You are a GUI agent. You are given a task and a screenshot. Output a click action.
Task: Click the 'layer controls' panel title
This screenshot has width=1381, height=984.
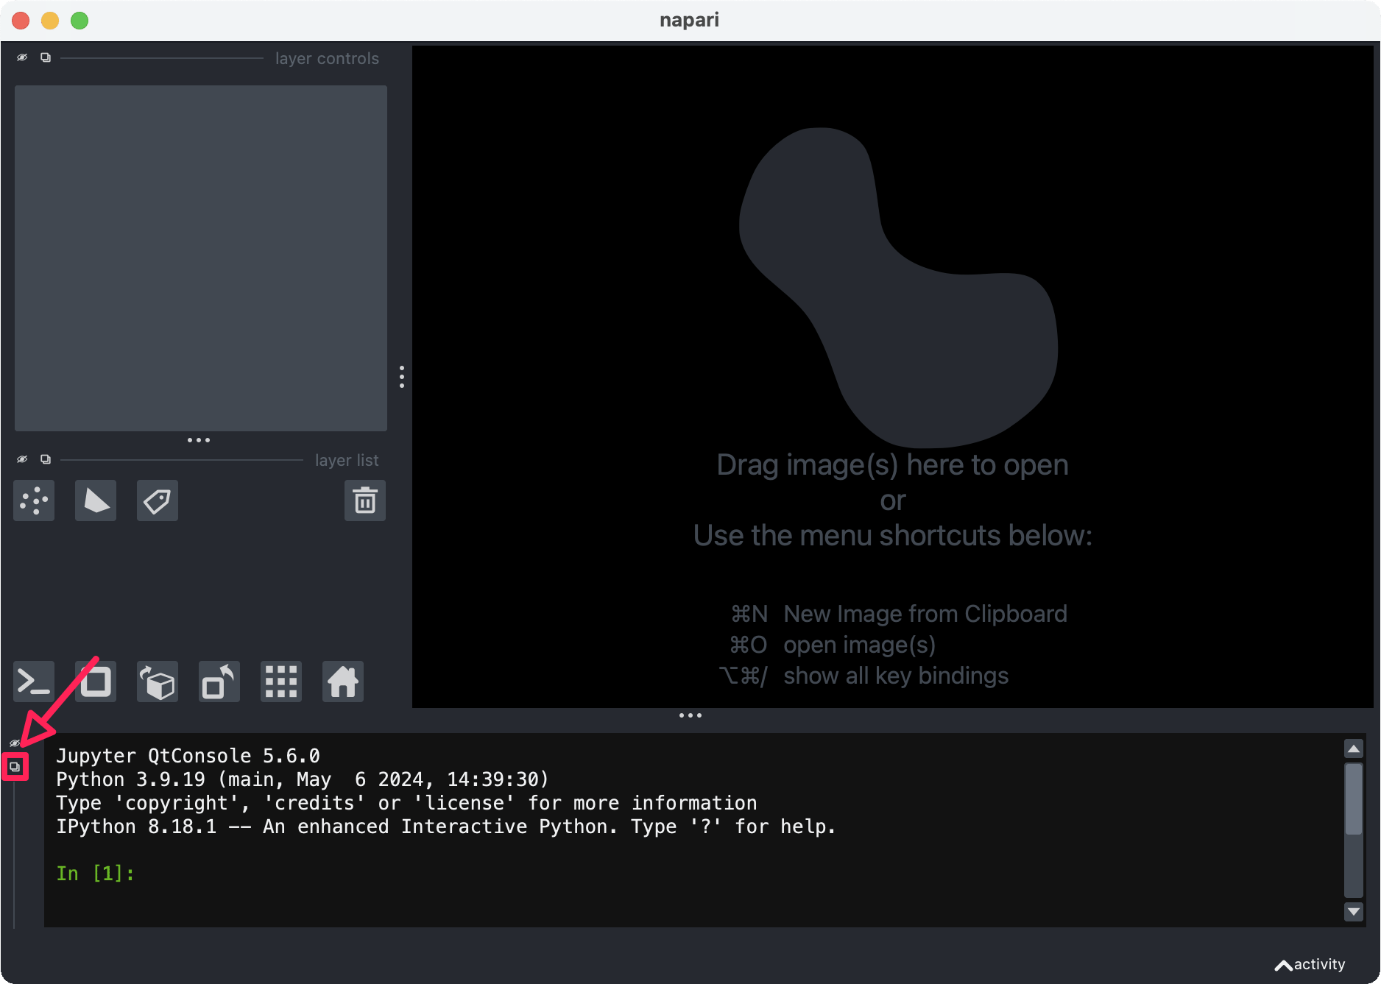click(x=327, y=58)
